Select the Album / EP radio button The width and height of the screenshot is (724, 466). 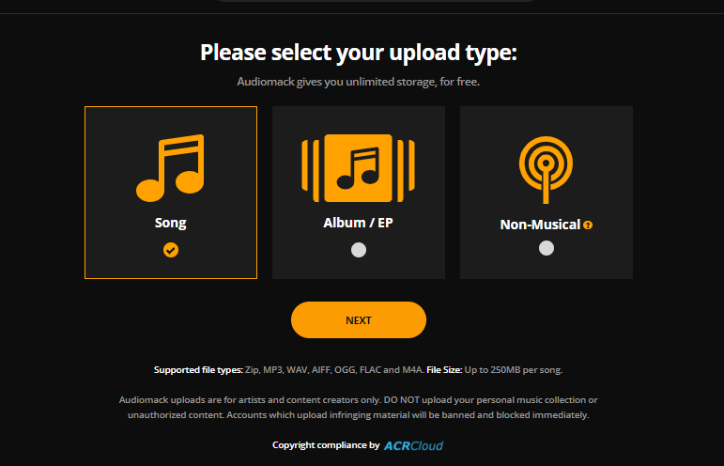(x=359, y=250)
